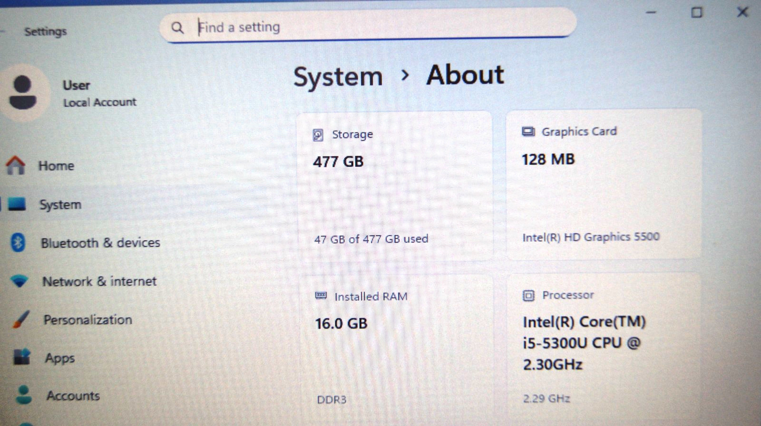The image size is (761, 426).
Task: Select the System monitor icon in sidebar
Action: (x=17, y=204)
